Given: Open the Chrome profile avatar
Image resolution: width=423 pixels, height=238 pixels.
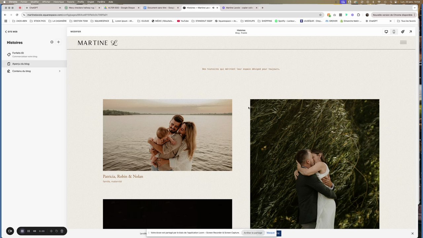Looking at the screenshot, I should click(367, 15).
